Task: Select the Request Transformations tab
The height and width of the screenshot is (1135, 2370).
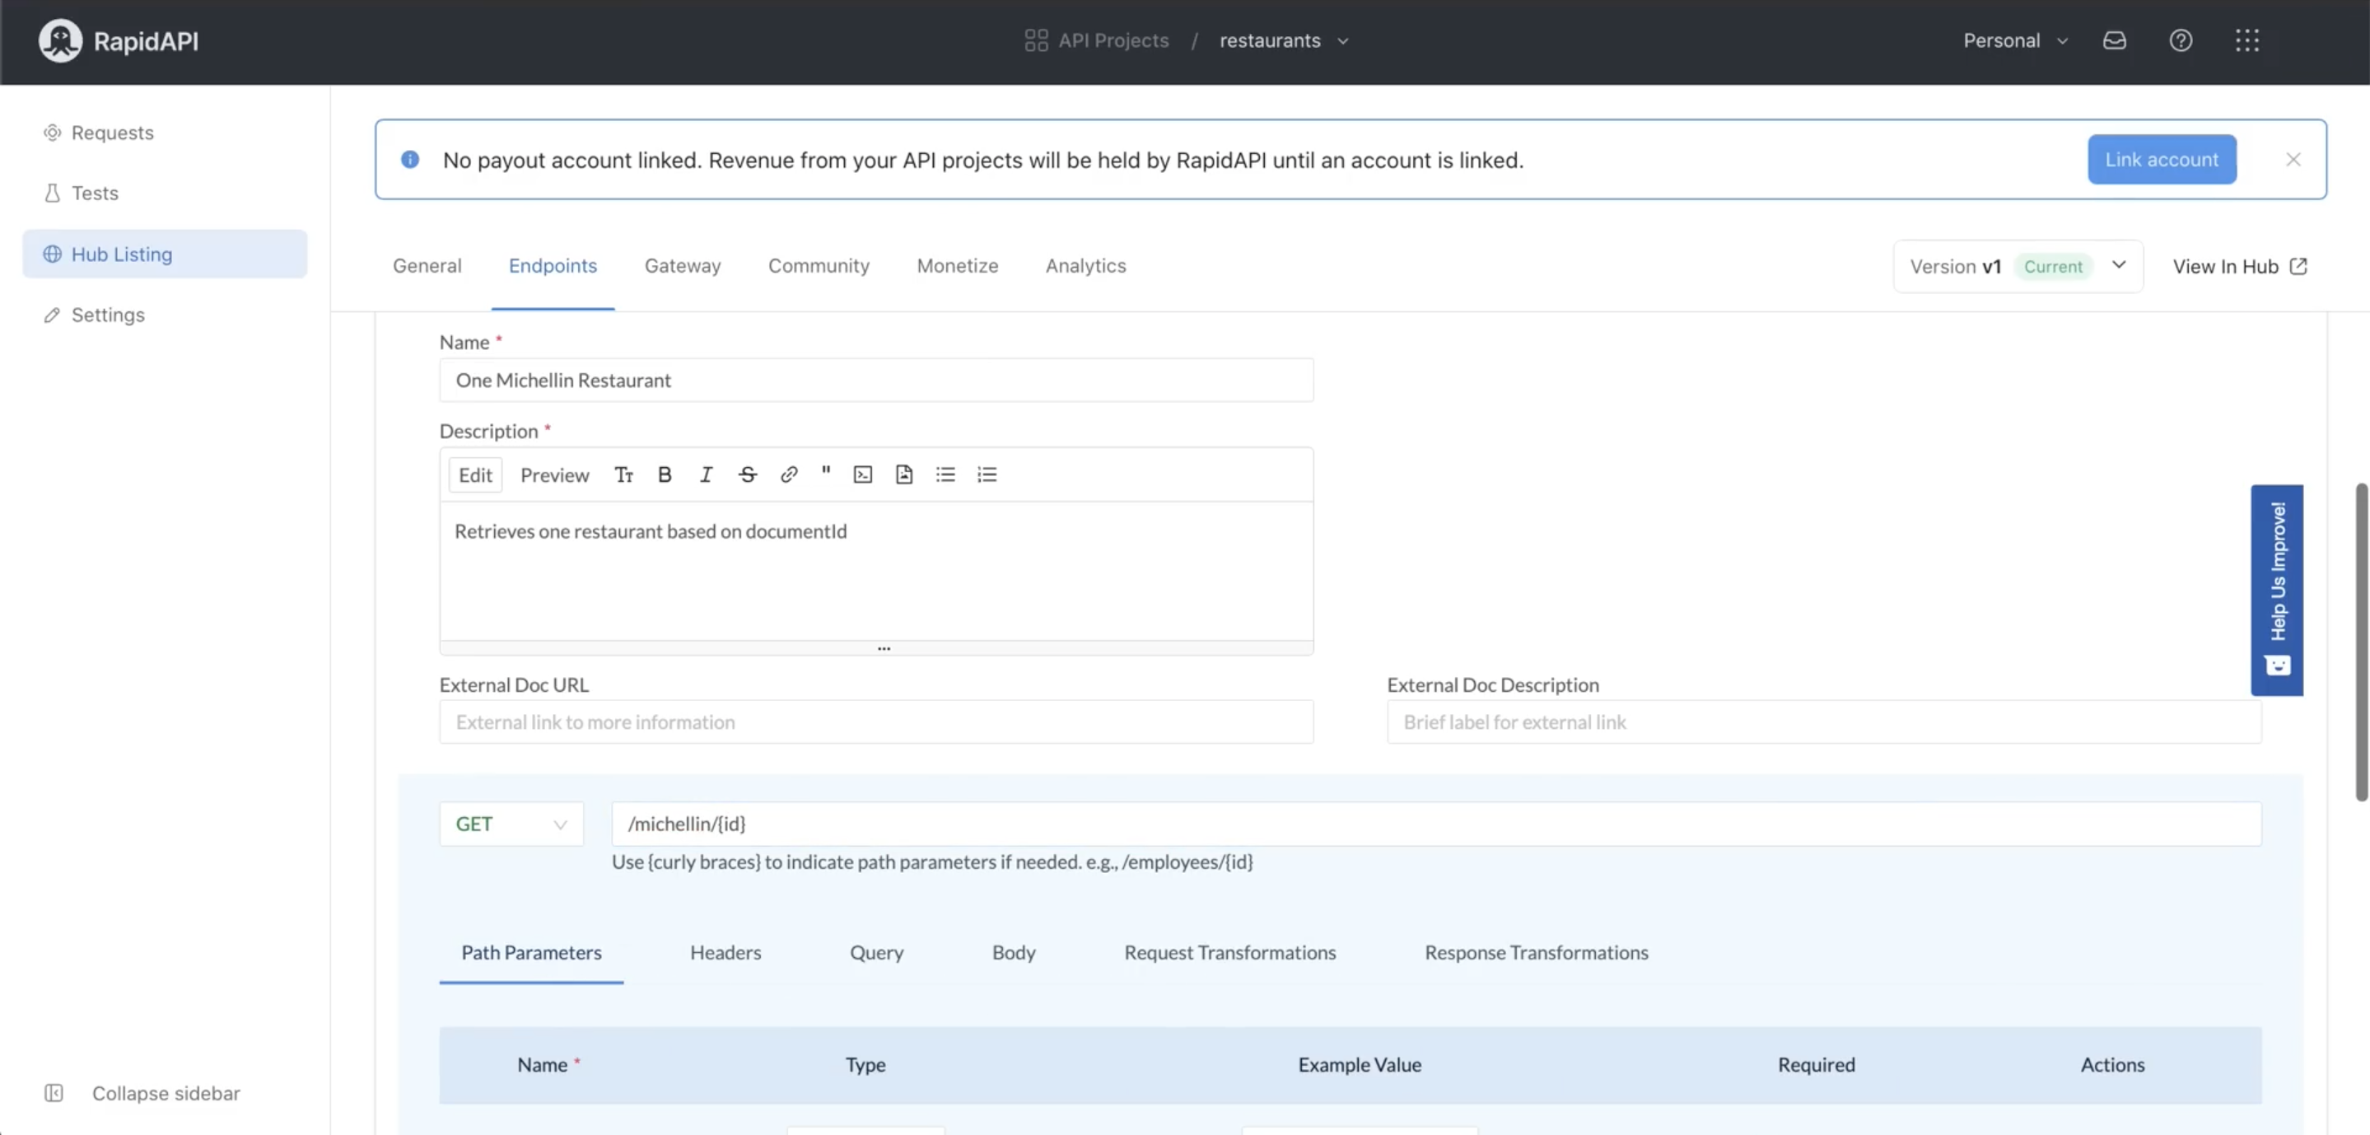Action: (x=1230, y=953)
